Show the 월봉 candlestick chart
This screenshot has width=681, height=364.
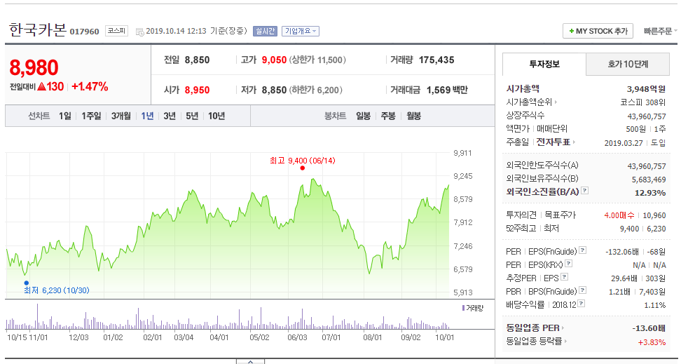coord(413,116)
